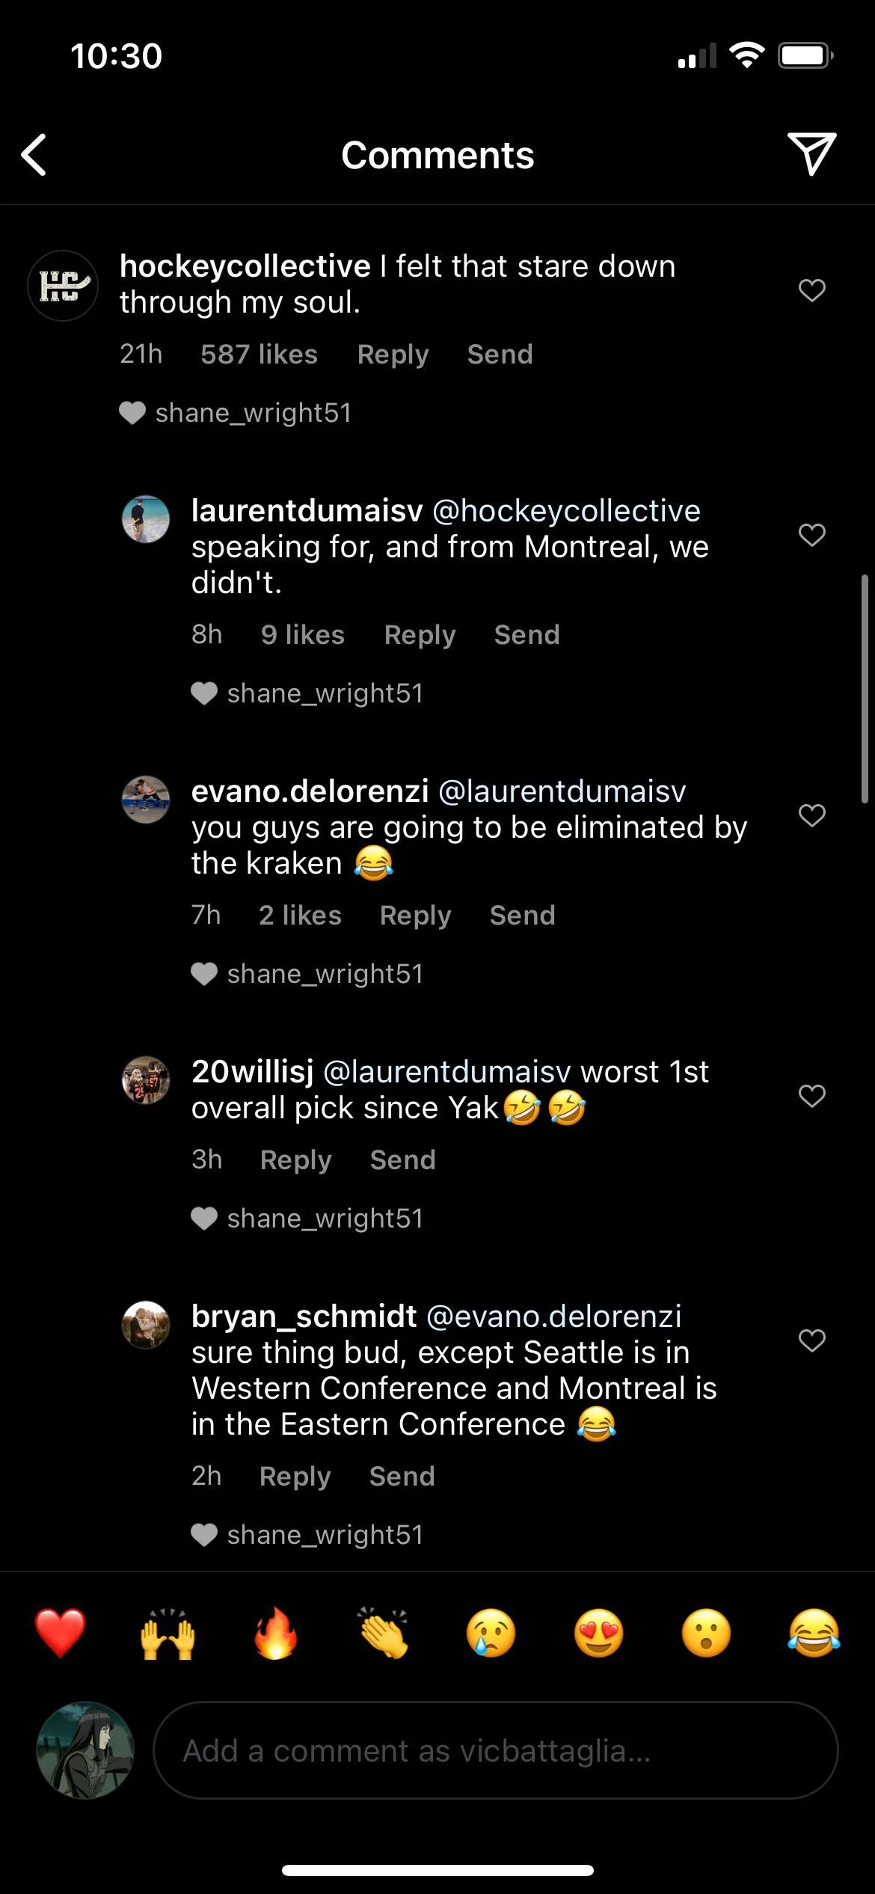875x1894 pixels.
Task: Tap the tears of joy emoji in reaction bar
Action: point(814,1633)
